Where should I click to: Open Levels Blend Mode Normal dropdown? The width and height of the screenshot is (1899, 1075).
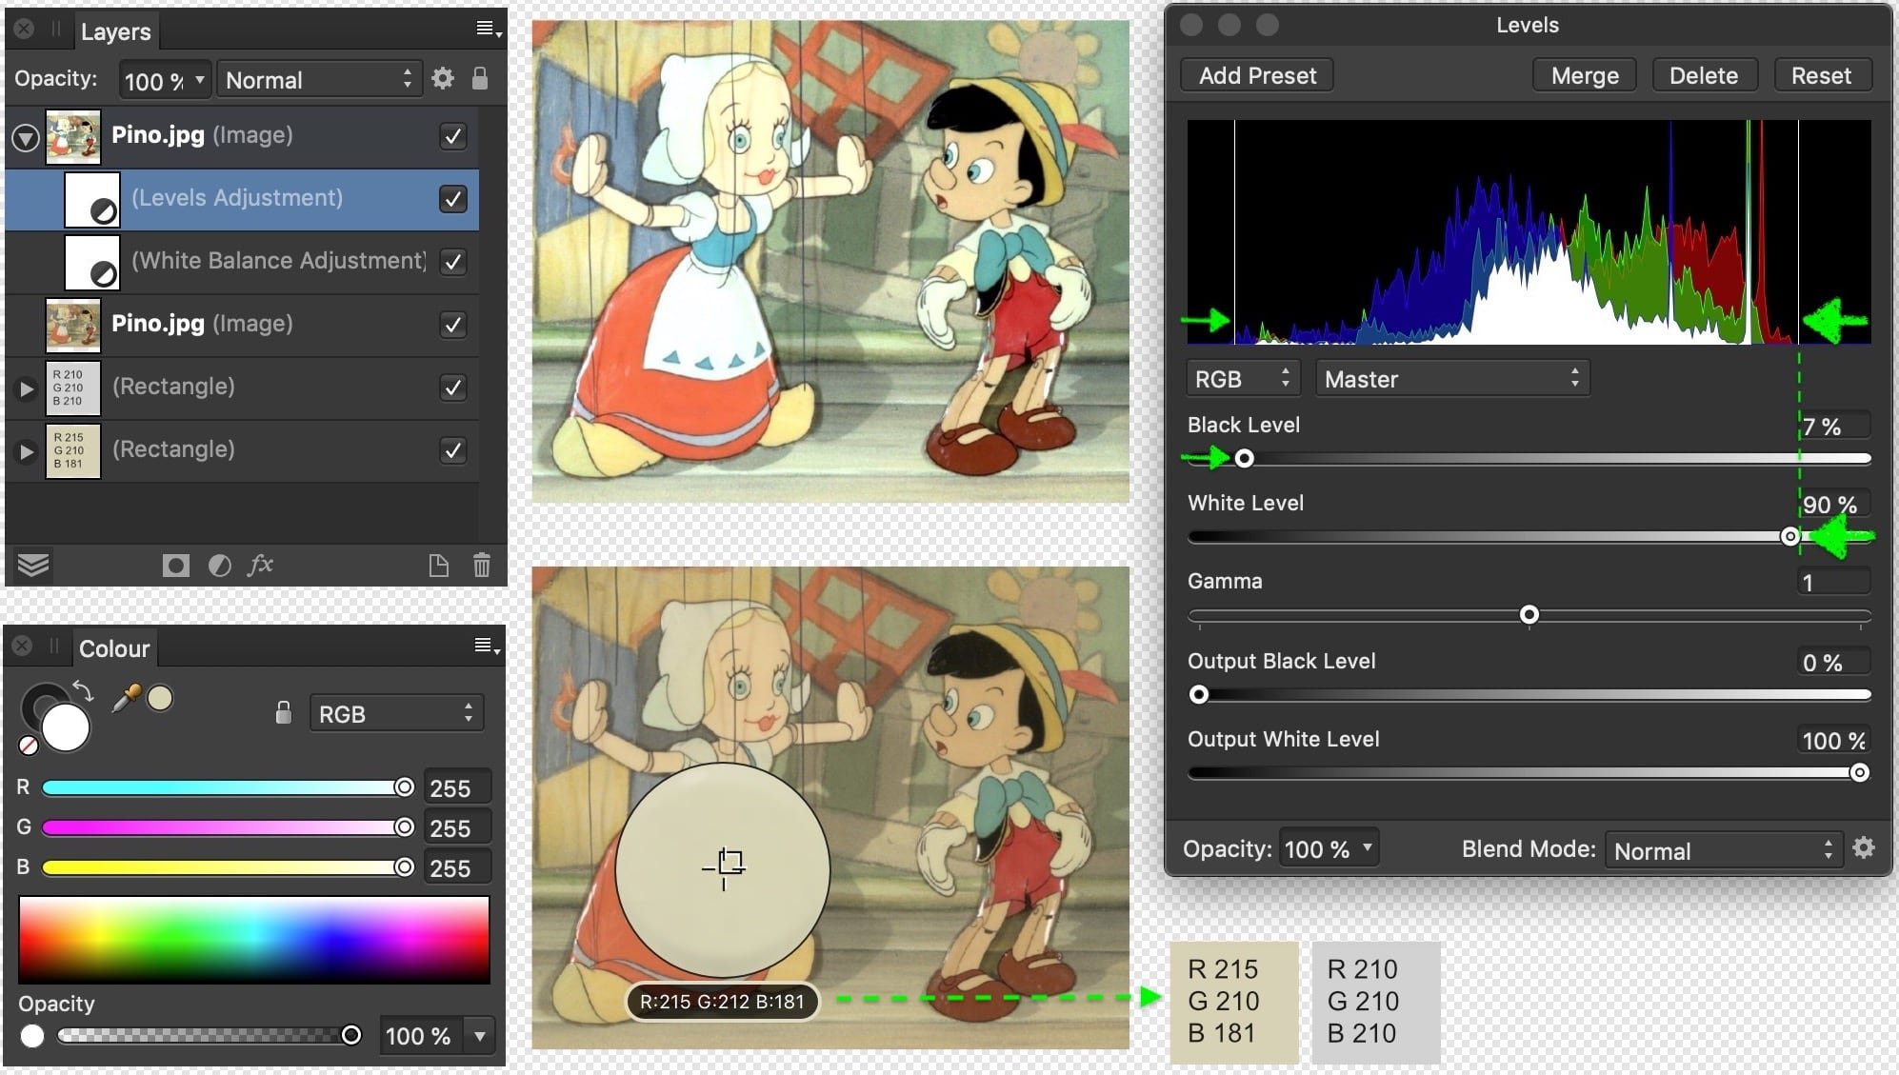(1724, 850)
